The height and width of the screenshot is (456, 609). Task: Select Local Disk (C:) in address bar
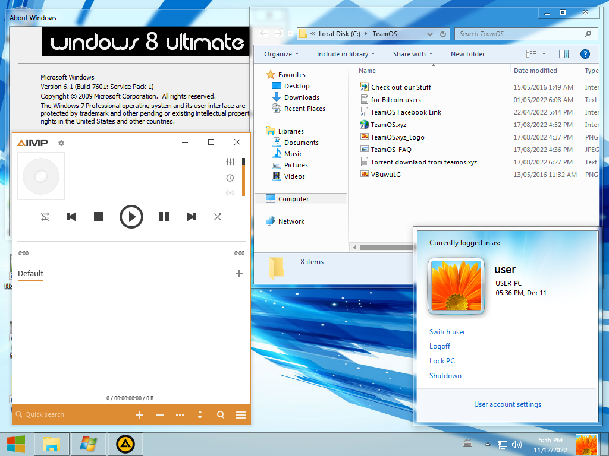click(x=340, y=34)
